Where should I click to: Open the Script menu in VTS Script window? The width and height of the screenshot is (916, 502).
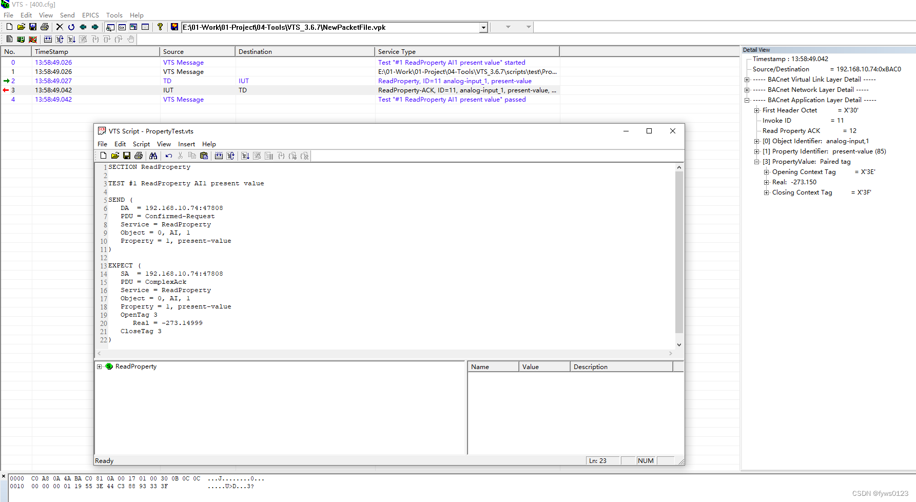(141, 144)
